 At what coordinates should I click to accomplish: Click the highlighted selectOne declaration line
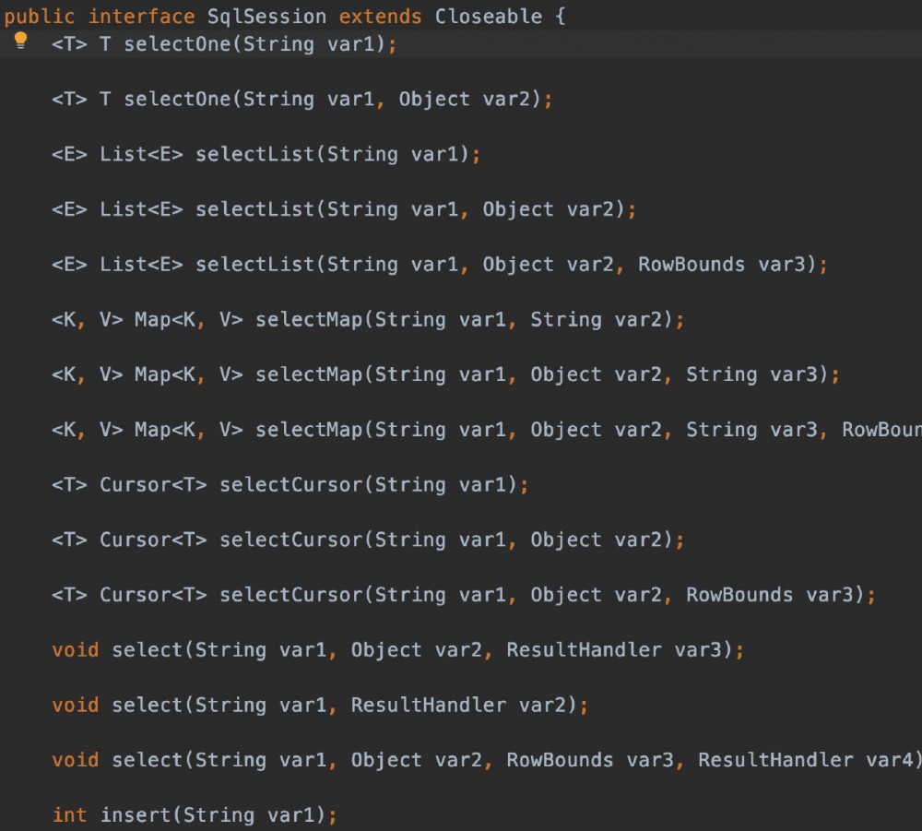[x=184, y=43]
